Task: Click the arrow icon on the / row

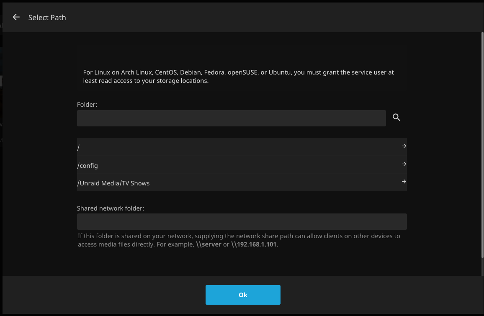Action: click(404, 146)
